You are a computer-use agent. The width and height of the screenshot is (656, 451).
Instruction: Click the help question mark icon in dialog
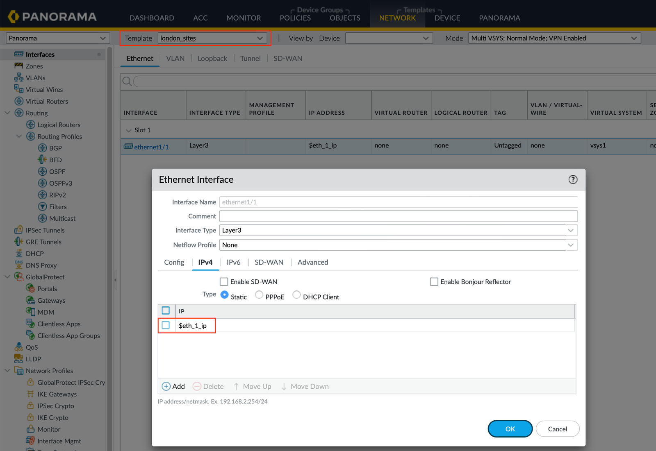point(573,179)
